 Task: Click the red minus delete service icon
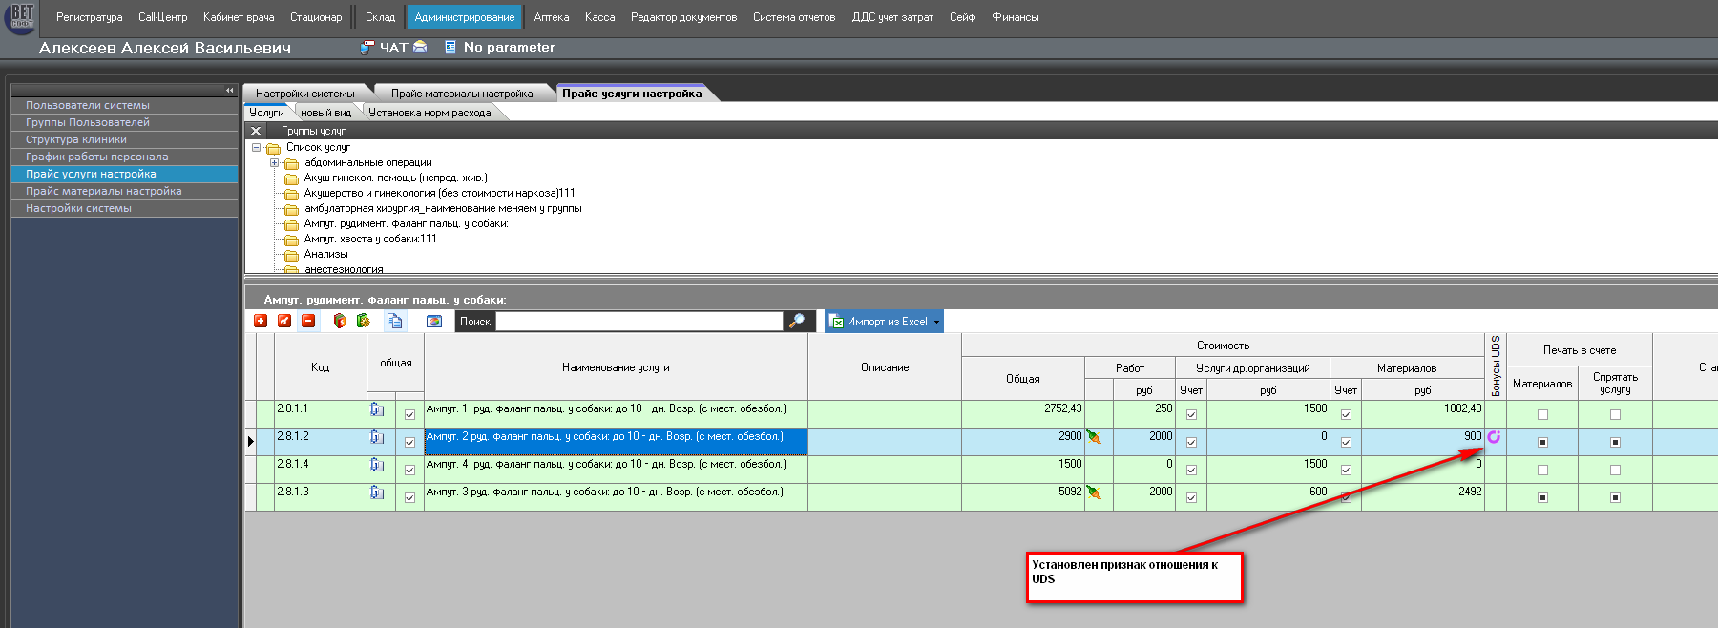(x=308, y=322)
